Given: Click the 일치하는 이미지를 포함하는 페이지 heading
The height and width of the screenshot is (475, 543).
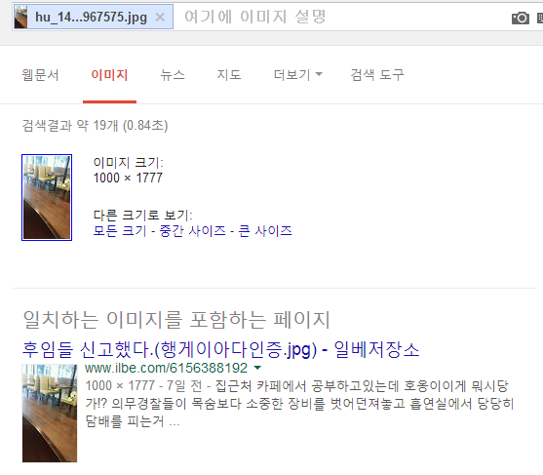Looking at the screenshot, I should [x=176, y=320].
